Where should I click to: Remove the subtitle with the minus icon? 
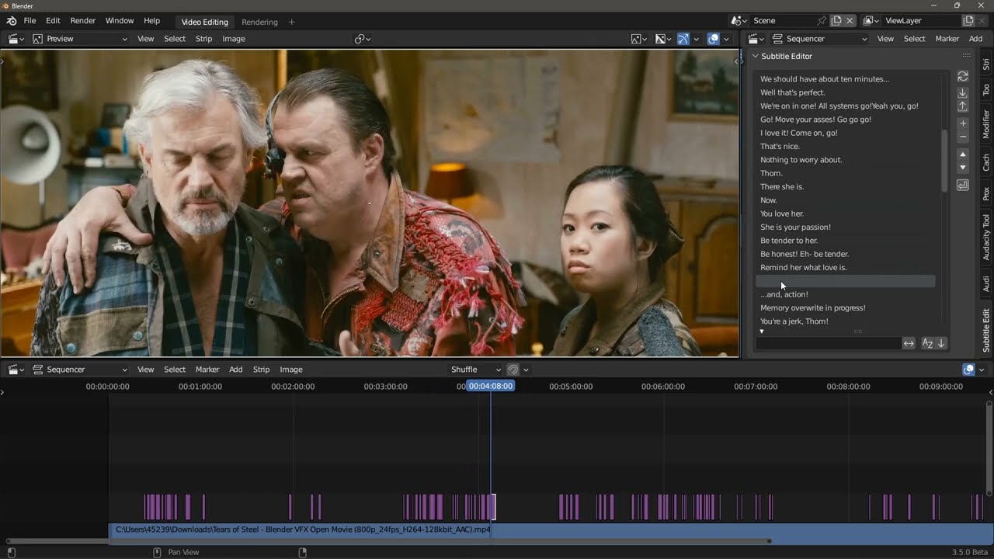point(963,137)
